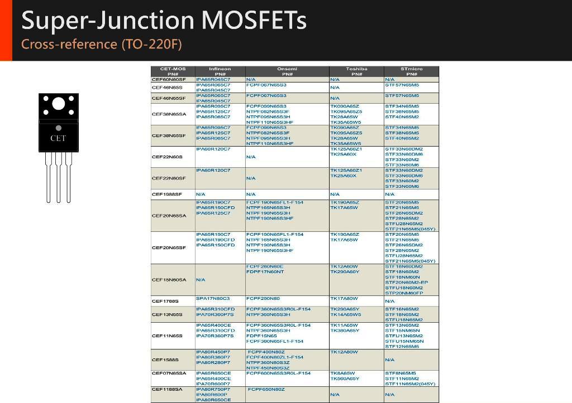This screenshot has height=403, width=572.
Task: Select the CET-MOS PN# column header
Action: (x=173, y=71)
